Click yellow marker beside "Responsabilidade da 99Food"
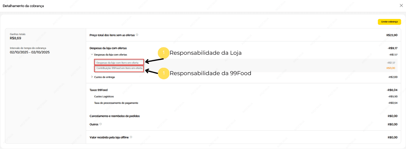The height and width of the screenshot is (150, 406). pyautogui.click(x=163, y=73)
